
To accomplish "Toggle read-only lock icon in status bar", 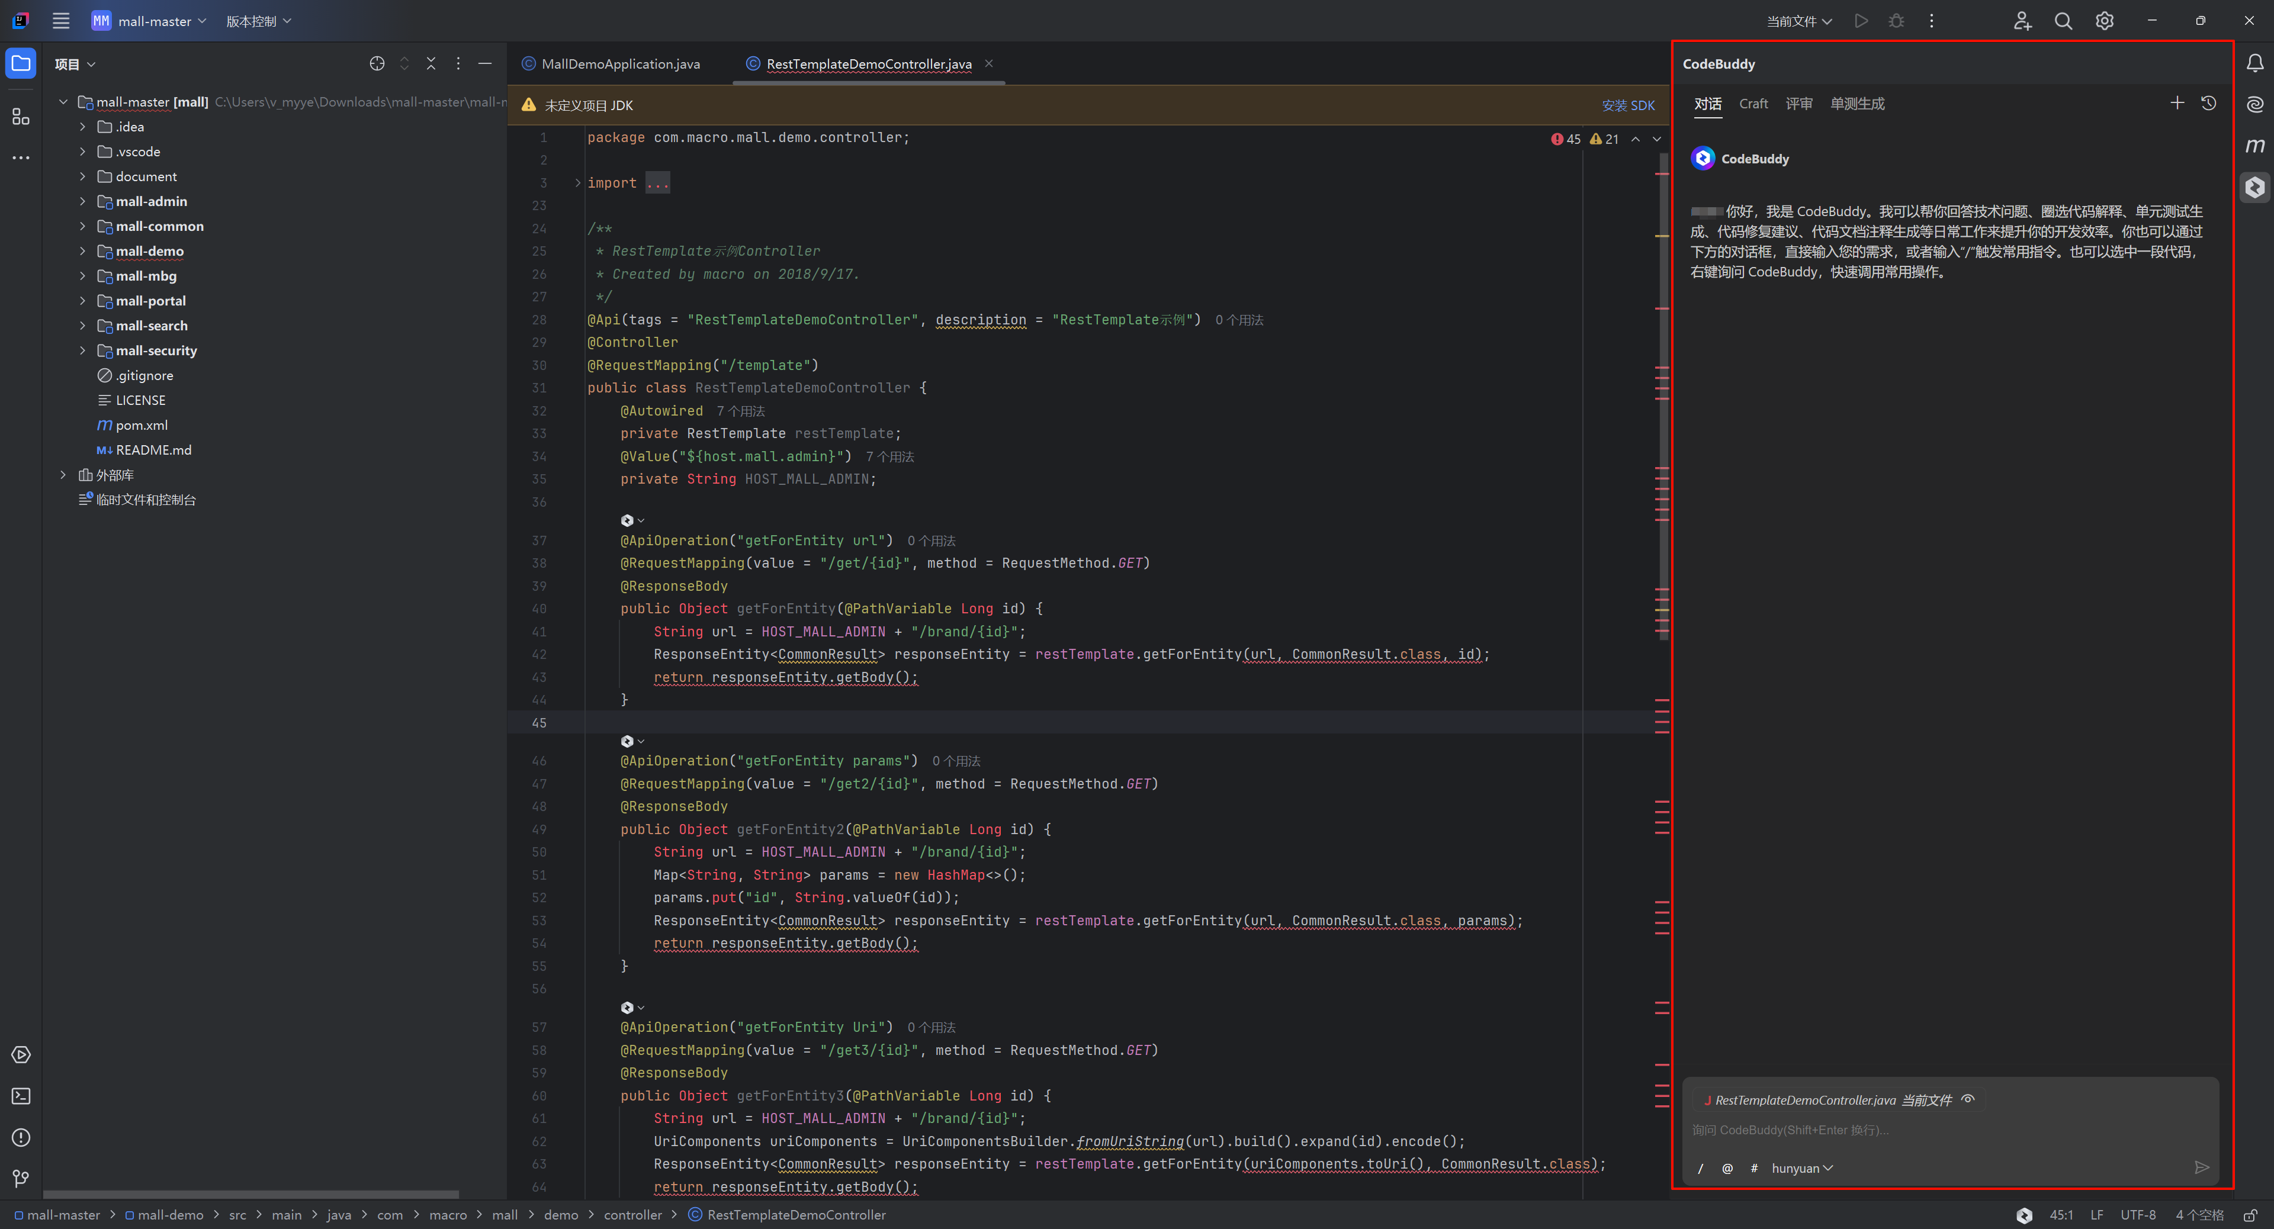I will pyautogui.click(x=2250, y=1215).
